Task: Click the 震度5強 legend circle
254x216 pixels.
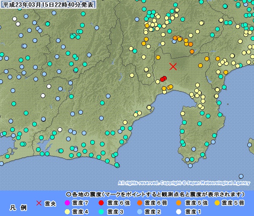Action: [x=179, y=203]
